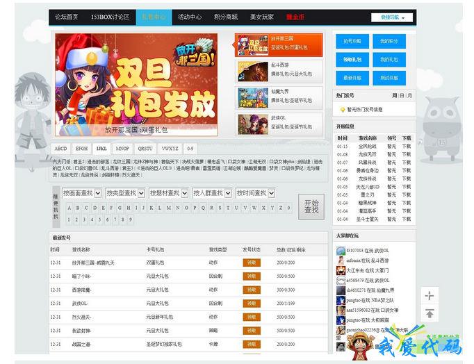
Task: Select the 武侠OL promo card thumbnail
Action: 253,124
